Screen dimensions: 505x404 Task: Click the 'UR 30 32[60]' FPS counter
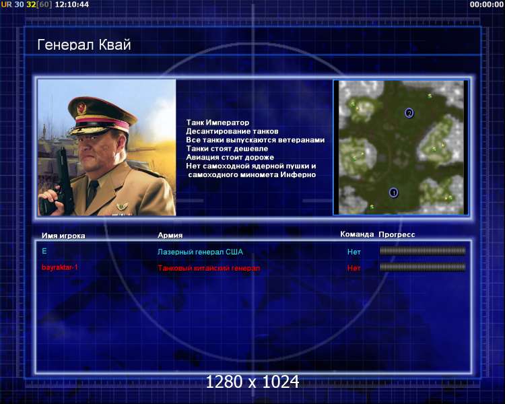pyautogui.click(x=26, y=5)
